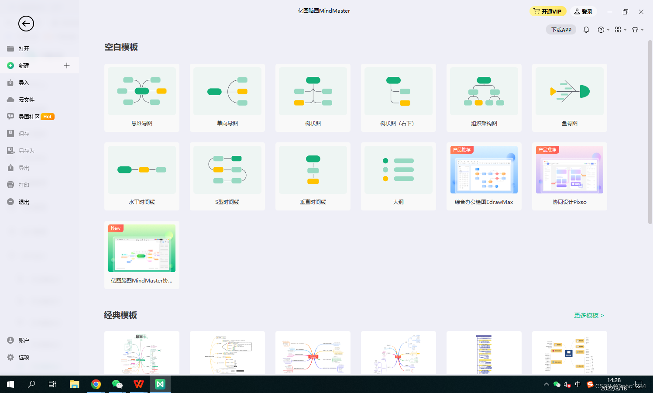Select the 树状图（右下） template
This screenshot has width=653, height=393.
point(399,98)
